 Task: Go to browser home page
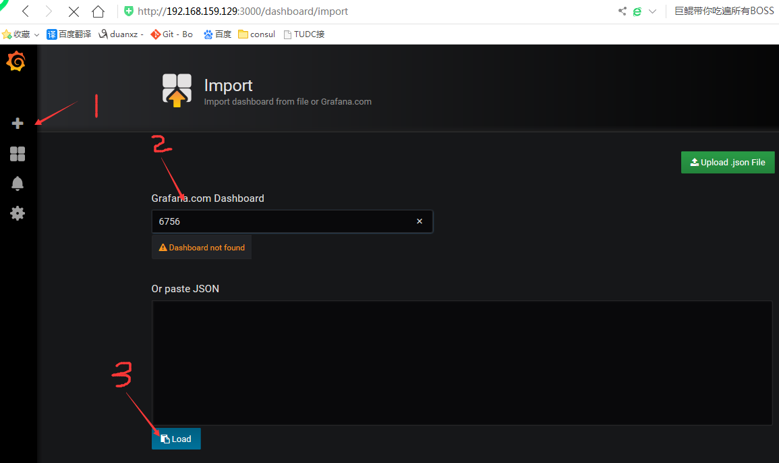(x=98, y=11)
